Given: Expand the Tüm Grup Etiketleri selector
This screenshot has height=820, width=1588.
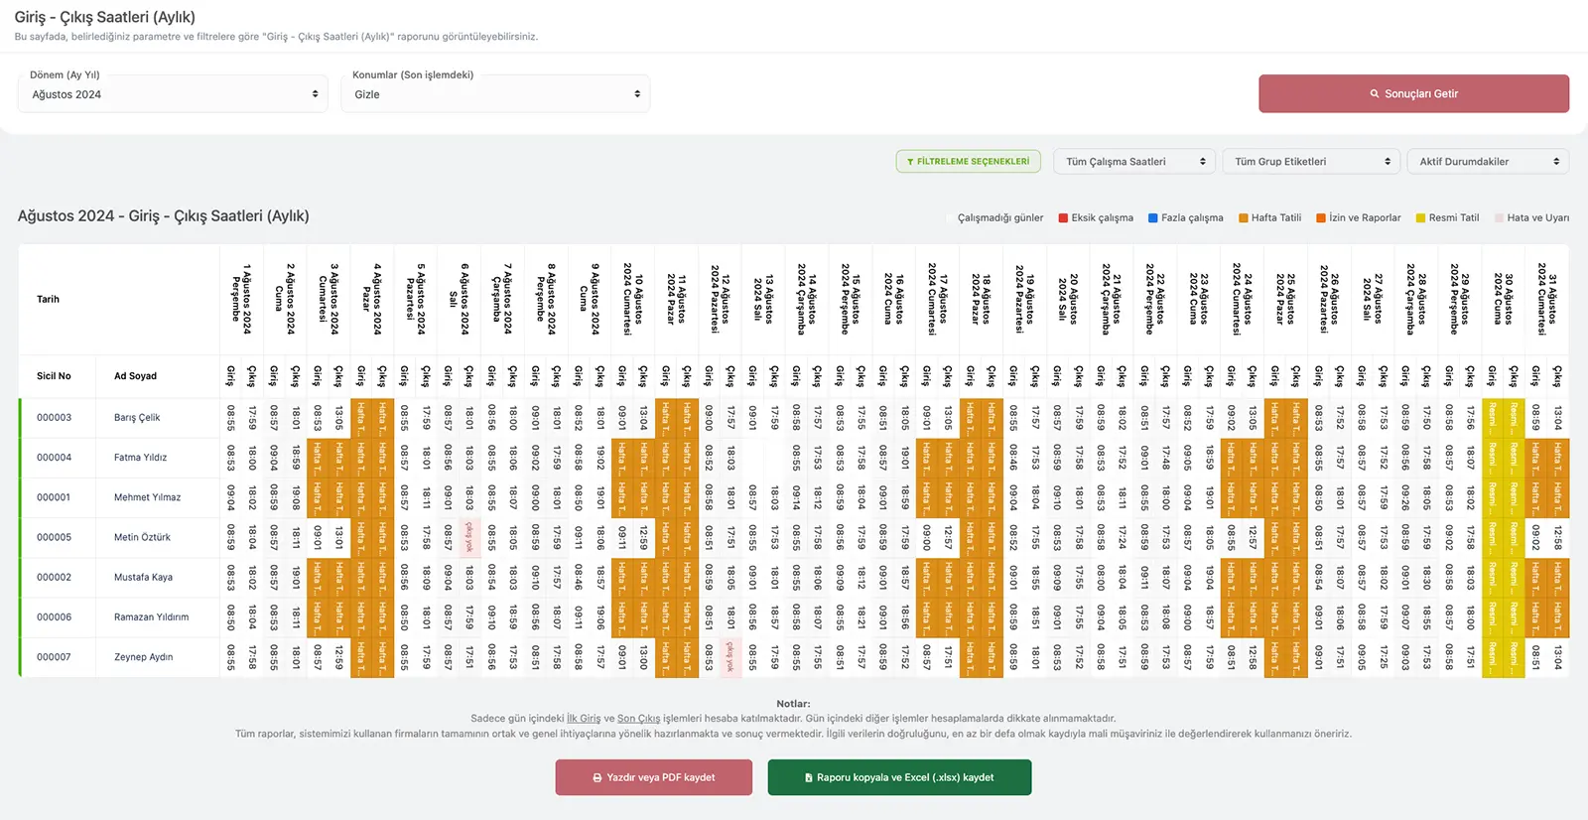Looking at the screenshot, I should click(x=1310, y=162).
